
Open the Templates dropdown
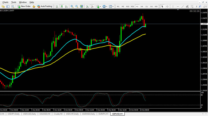pos(111,6)
